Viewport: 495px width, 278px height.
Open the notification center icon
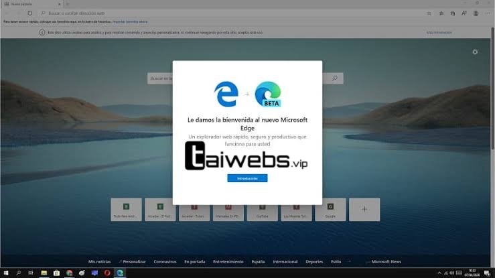pyautogui.click(x=487, y=273)
